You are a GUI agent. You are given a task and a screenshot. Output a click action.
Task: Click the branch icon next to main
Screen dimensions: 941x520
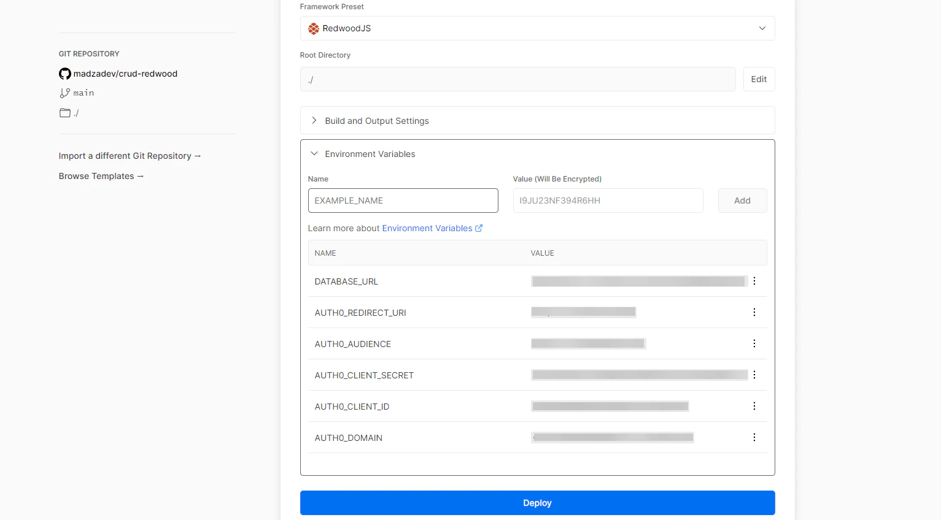pyautogui.click(x=65, y=93)
